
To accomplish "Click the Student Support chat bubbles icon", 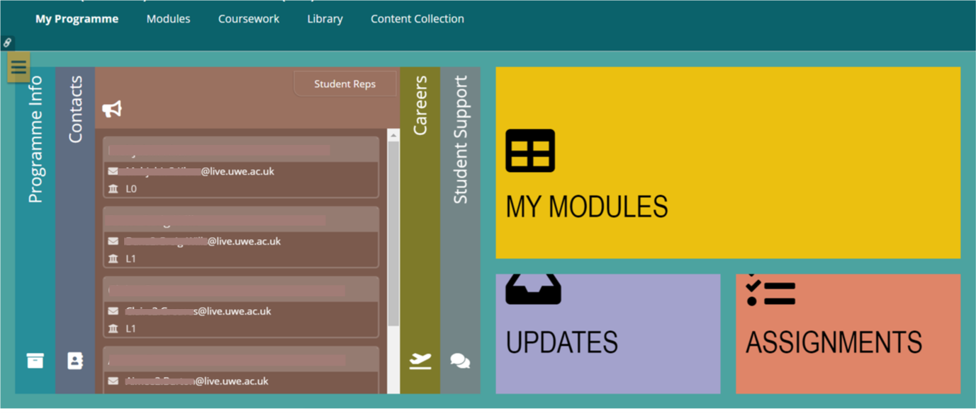I will (460, 361).
